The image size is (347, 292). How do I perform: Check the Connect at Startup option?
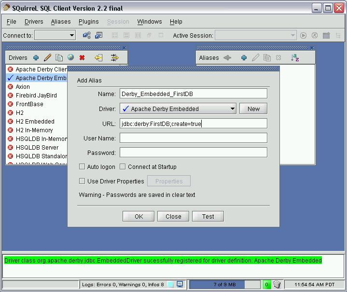click(123, 167)
